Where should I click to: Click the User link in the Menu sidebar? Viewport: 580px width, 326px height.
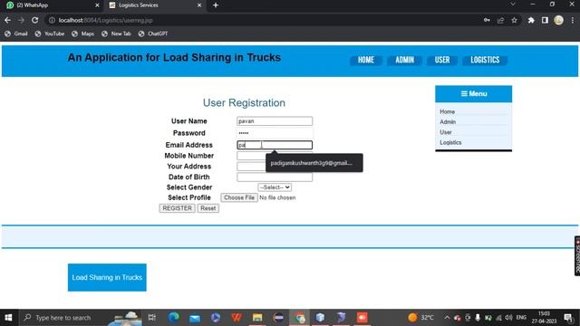445,132
